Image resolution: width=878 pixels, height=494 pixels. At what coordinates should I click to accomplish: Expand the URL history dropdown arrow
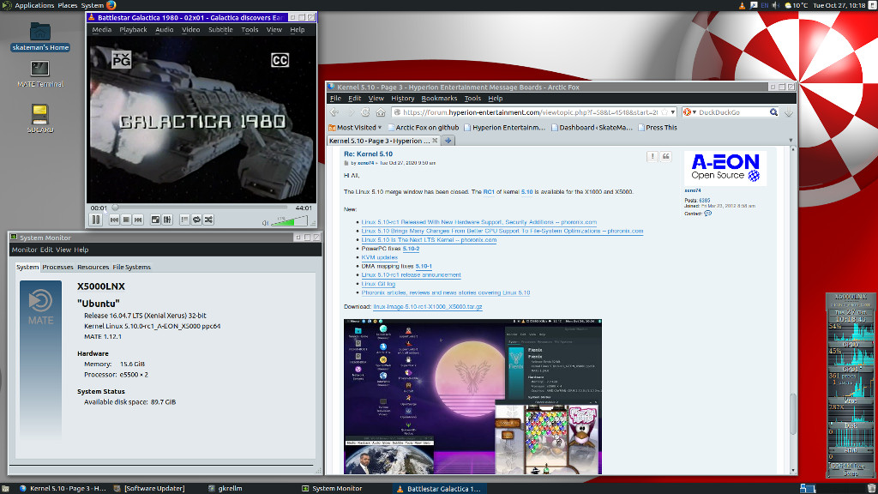[673, 112]
